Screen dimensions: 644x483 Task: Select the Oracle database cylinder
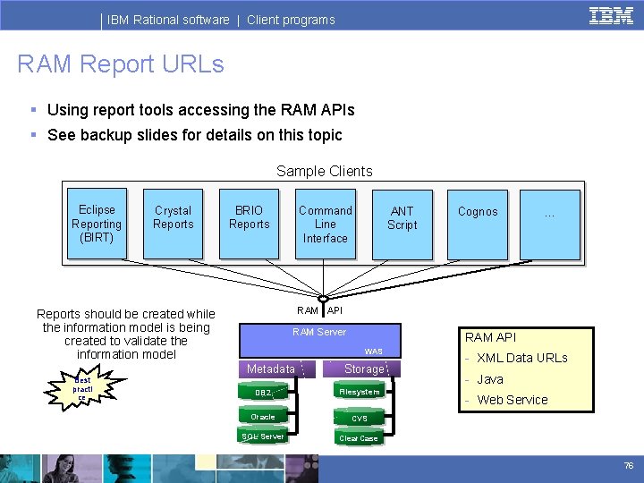(263, 415)
